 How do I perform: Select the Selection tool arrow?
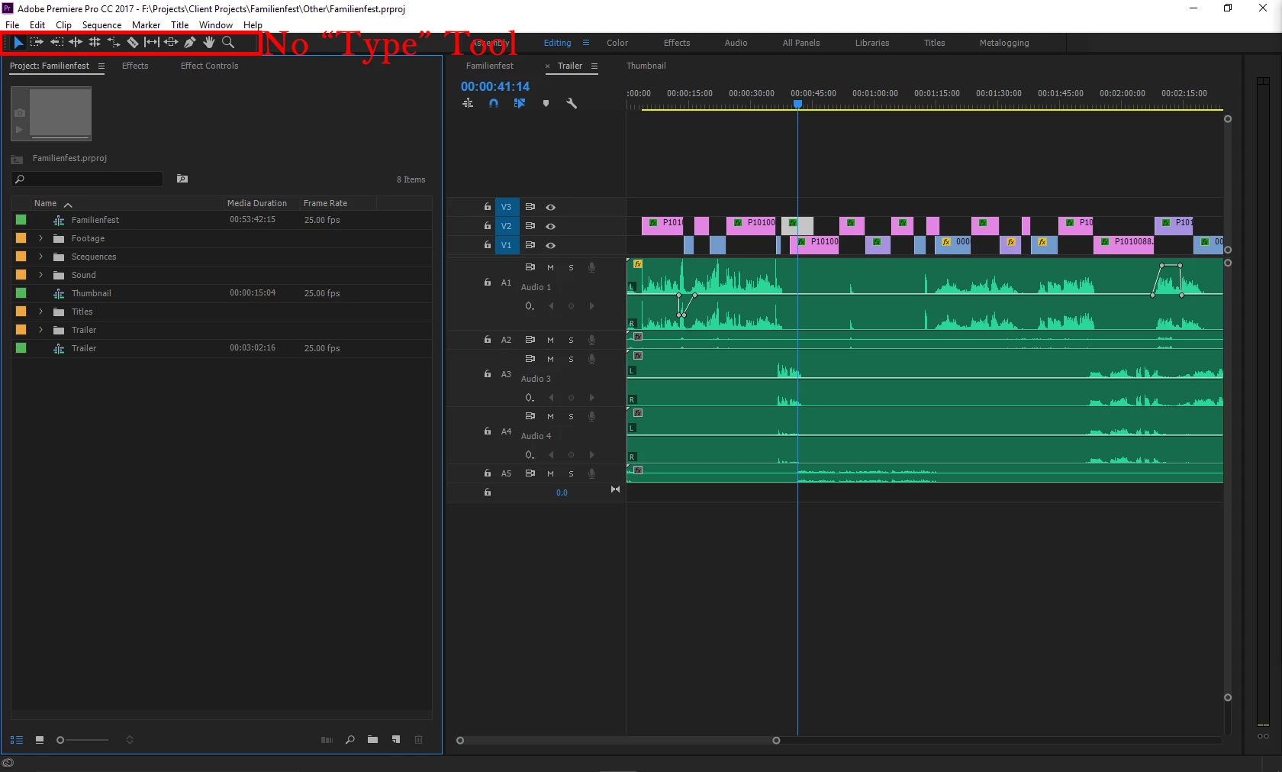18,43
